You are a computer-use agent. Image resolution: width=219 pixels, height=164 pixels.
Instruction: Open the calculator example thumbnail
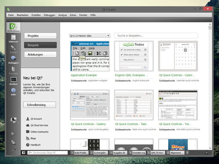(x=90, y=144)
